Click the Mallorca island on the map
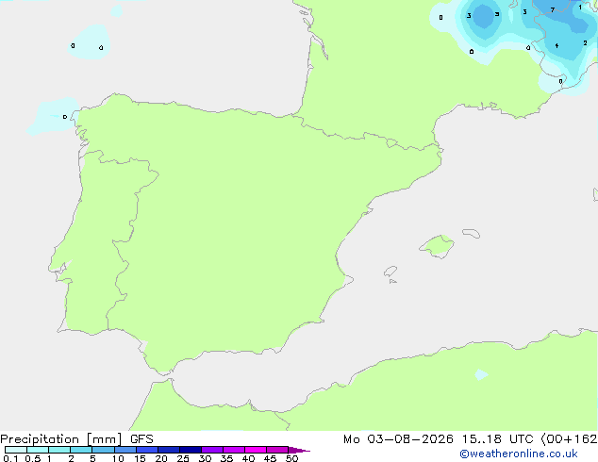Screen dimensions: 598x462 [437, 247]
